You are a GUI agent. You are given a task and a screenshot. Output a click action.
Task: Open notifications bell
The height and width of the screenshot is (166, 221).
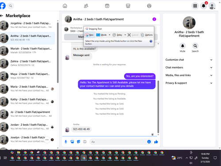click(x=204, y=6)
